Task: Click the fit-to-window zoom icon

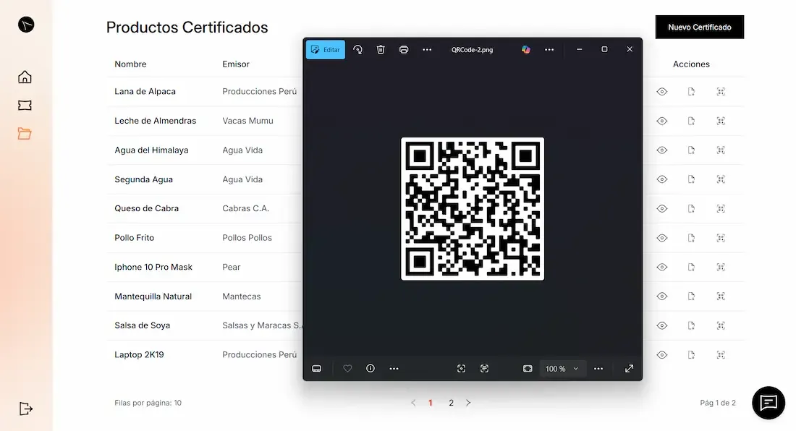Action: [528, 369]
